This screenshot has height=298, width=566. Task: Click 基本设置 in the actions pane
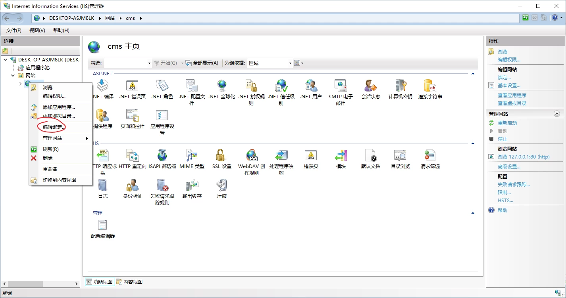click(509, 85)
